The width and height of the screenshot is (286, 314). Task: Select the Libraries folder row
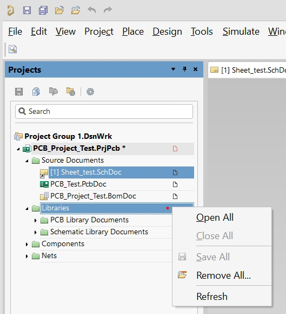pos(106,208)
